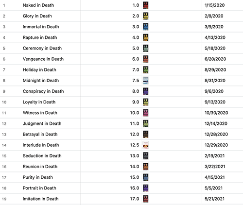Click the Vengeance in Death title
The width and height of the screenshot is (243, 205).
pos(43,59)
